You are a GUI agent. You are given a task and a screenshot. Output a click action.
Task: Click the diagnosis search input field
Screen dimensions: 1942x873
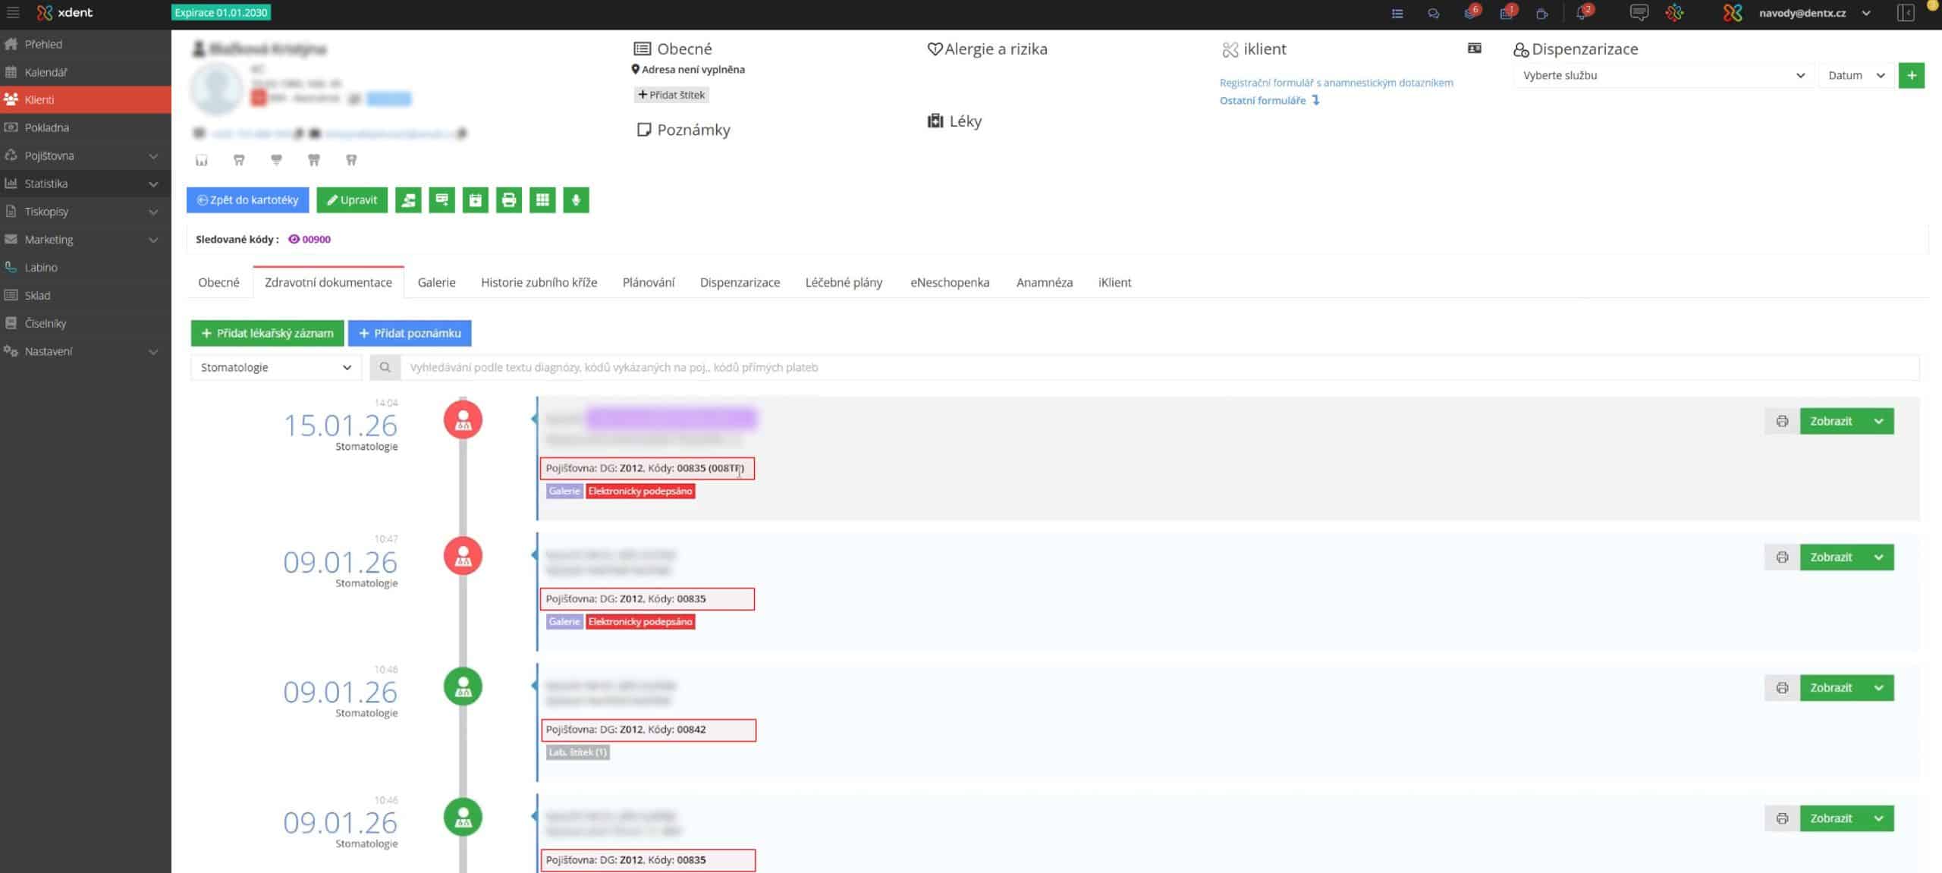point(1161,367)
